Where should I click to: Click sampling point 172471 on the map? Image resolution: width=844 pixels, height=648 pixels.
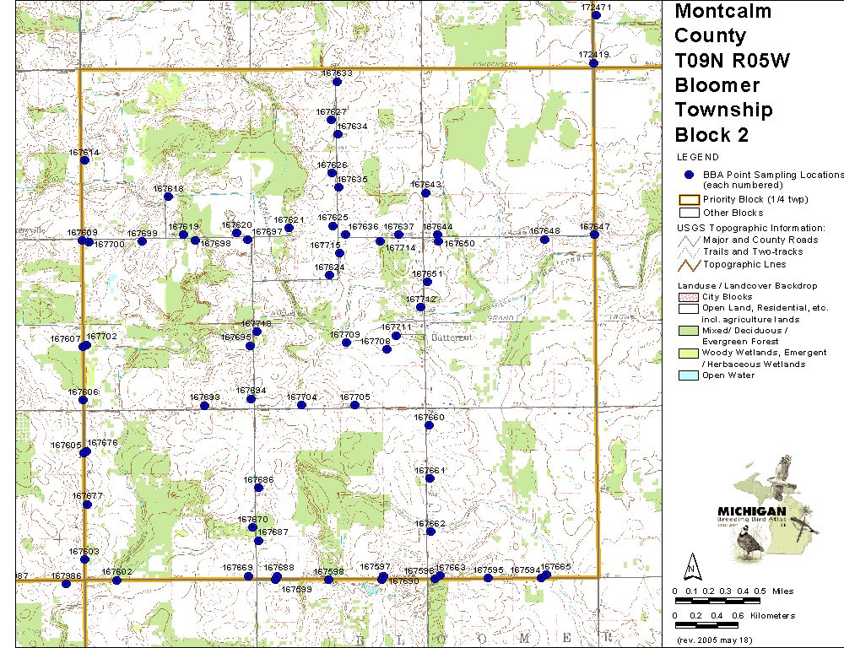pos(596,15)
